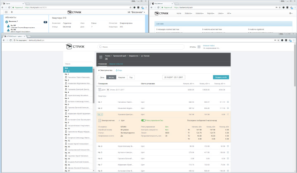297x173 pixels.
Task: Edit location with pencil icon next to Щит
Action: click(119, 120)
